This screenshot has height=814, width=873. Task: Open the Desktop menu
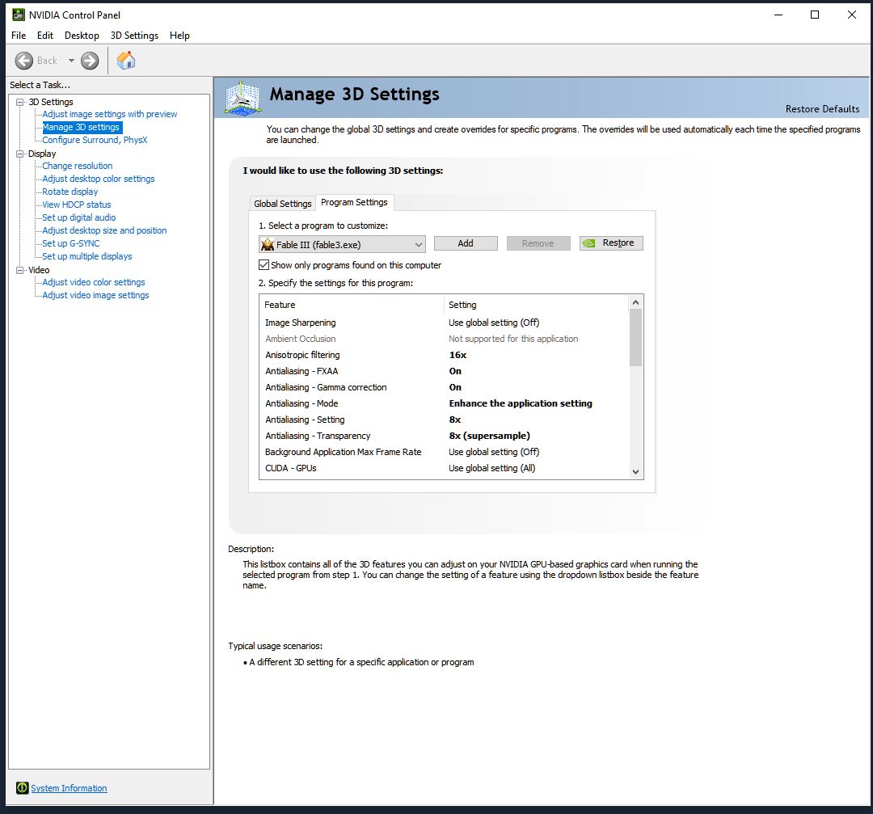tap(82, 36)
